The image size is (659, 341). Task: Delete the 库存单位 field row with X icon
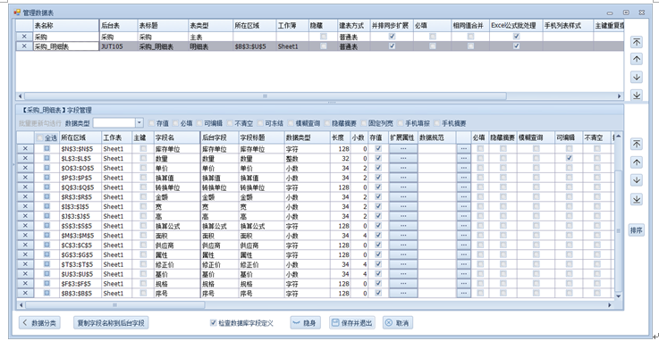click(x=25, y=148)
